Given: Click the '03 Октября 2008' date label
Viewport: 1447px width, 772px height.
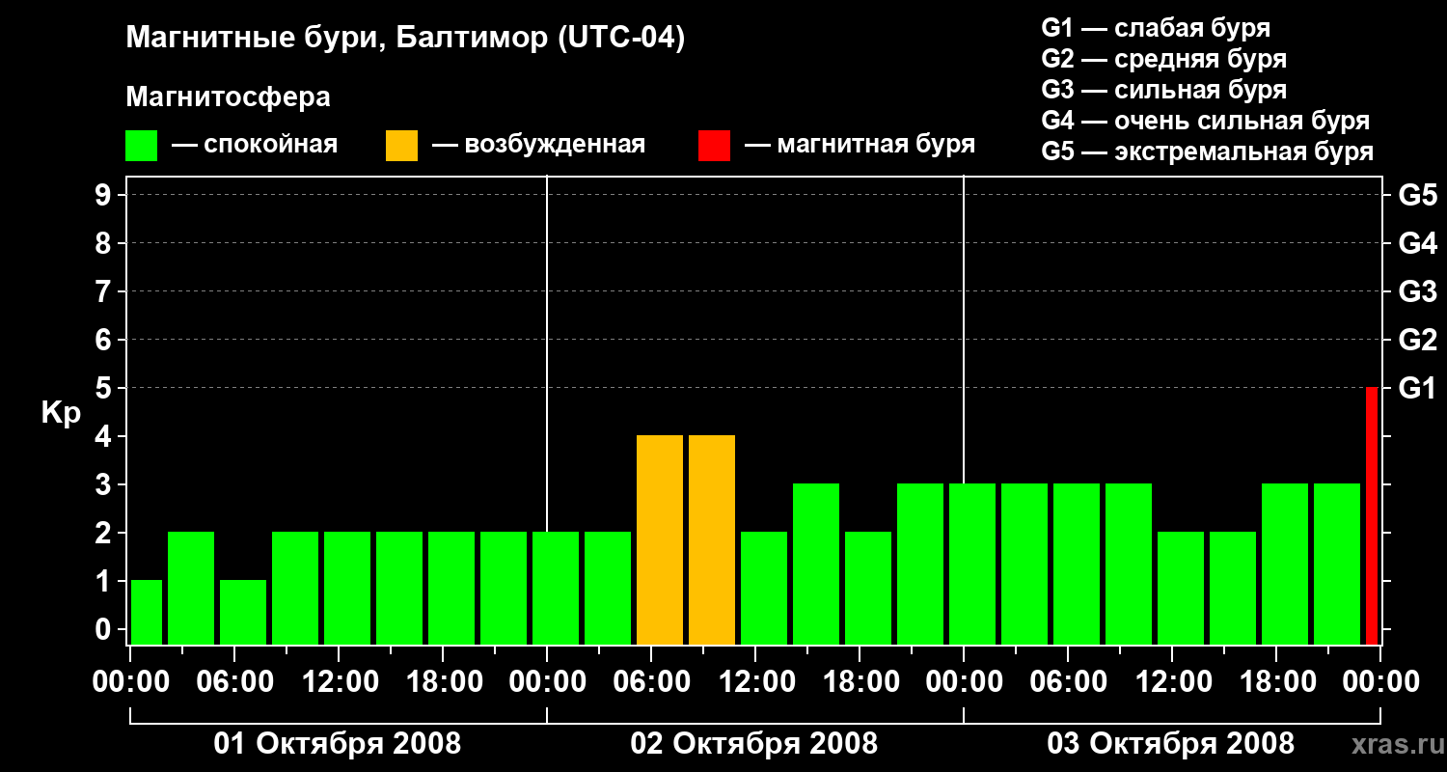Looking at the screenshot, I should point(1170,744).
